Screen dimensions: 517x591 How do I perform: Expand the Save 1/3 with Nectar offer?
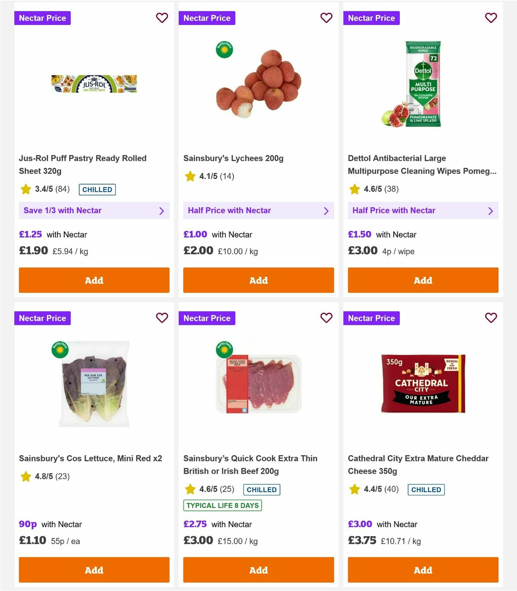pyautogui.click(x=94, y=211)
